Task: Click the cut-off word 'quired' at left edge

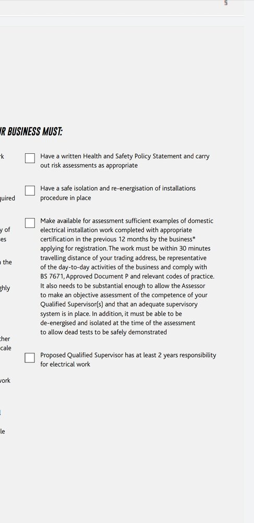Action: tap(7, 198)
